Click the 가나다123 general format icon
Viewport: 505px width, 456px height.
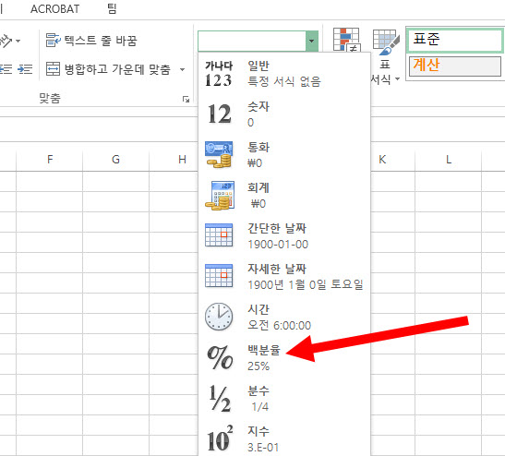coord(219,74)
